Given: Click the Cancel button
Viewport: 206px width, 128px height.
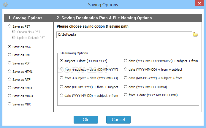Looking at the screenshot, I should [118, 120].
